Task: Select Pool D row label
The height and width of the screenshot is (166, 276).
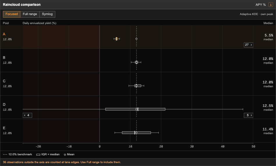Action: pos(4,105)
